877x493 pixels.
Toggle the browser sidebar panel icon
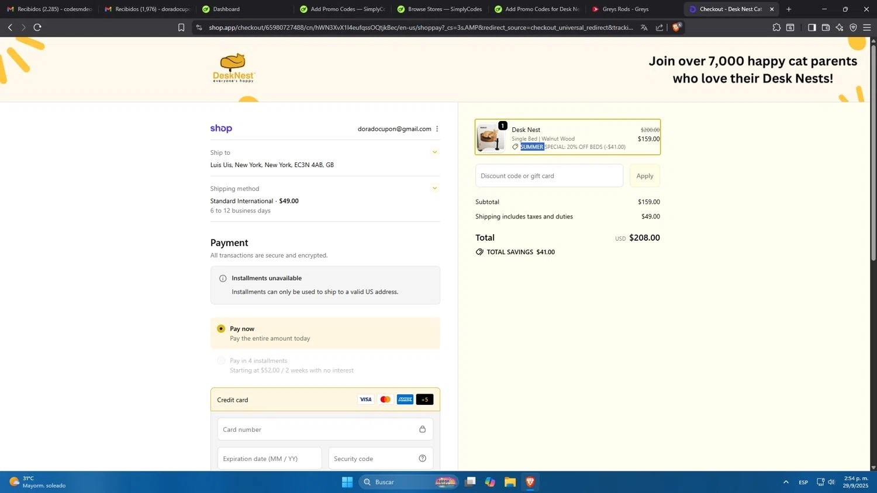(x=812, y=27)
